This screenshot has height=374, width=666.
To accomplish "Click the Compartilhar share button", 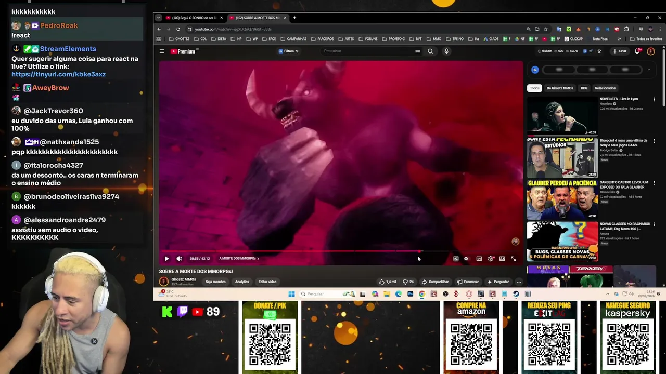I will tap(435, 282).
